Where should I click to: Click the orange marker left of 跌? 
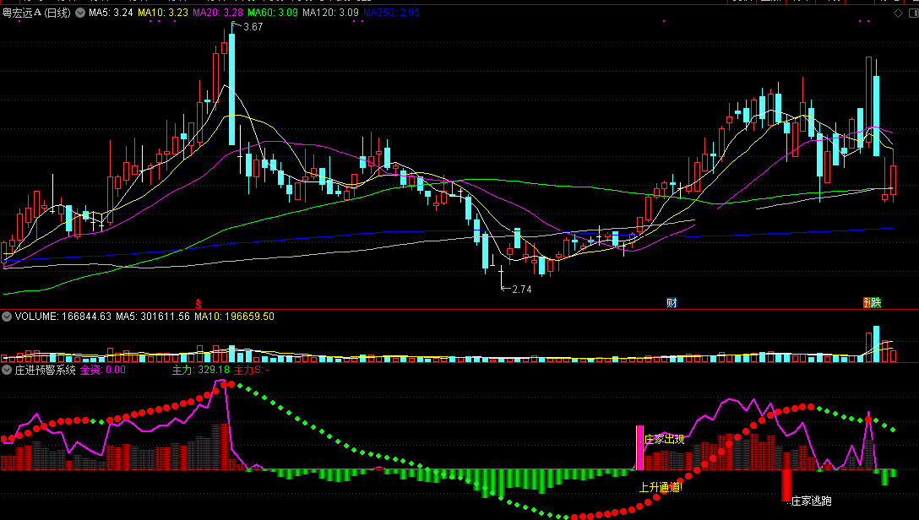pyautogui.click(x=867, y=303)
